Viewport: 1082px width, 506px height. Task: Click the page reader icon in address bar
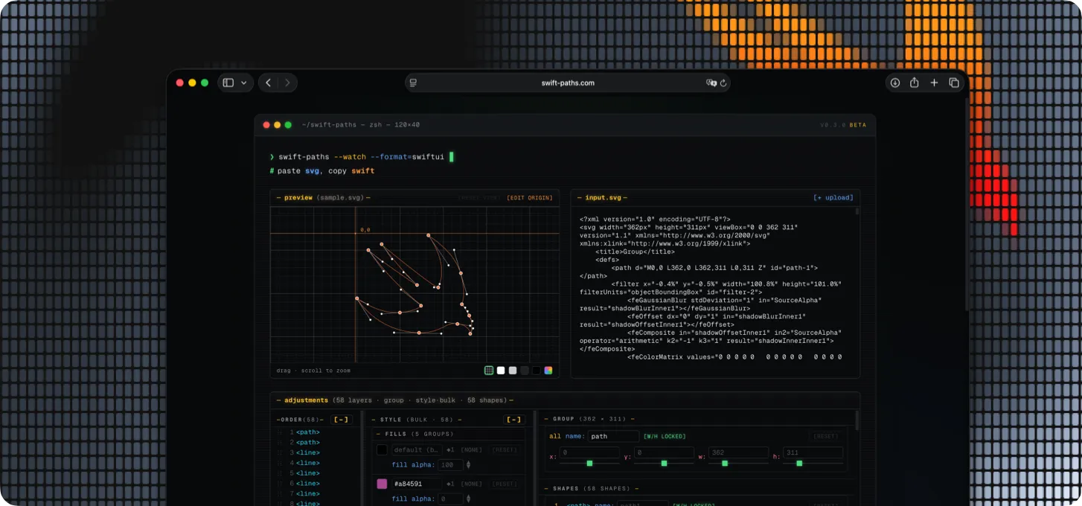click(x=413, y=83)
